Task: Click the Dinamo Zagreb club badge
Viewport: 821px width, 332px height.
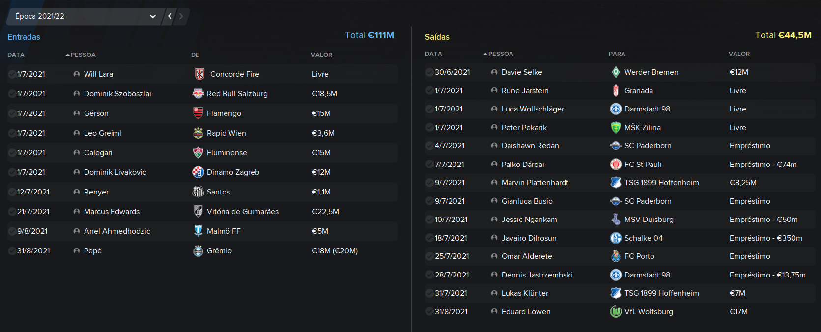Action: (x=198, y=172)
